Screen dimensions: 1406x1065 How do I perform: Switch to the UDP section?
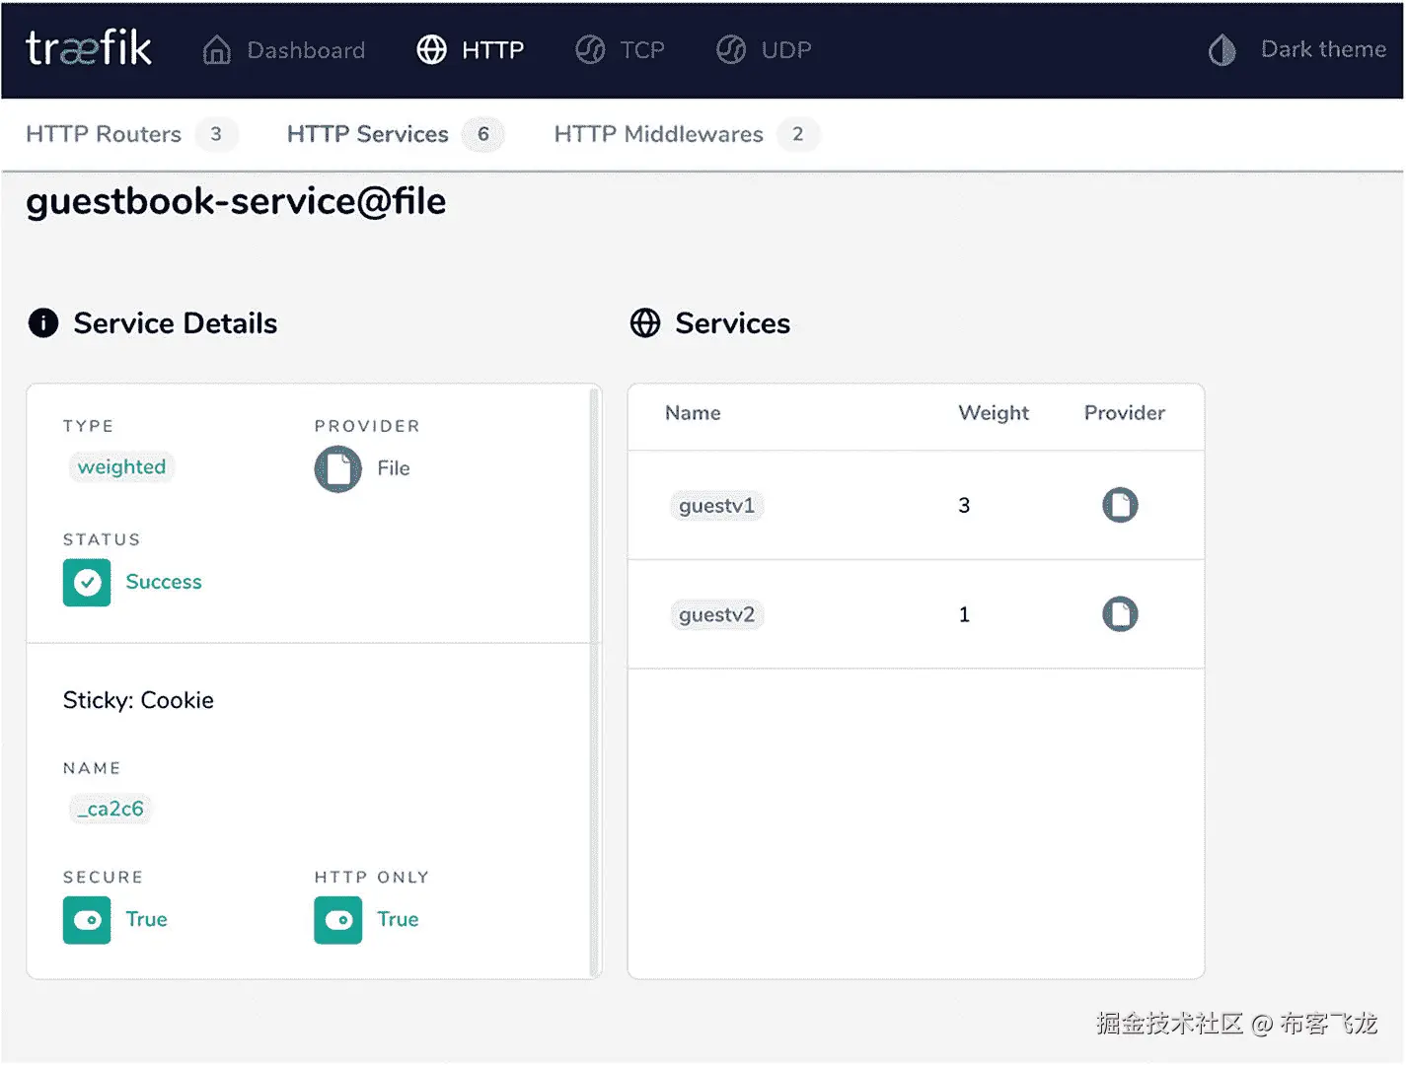click(764, 49)
